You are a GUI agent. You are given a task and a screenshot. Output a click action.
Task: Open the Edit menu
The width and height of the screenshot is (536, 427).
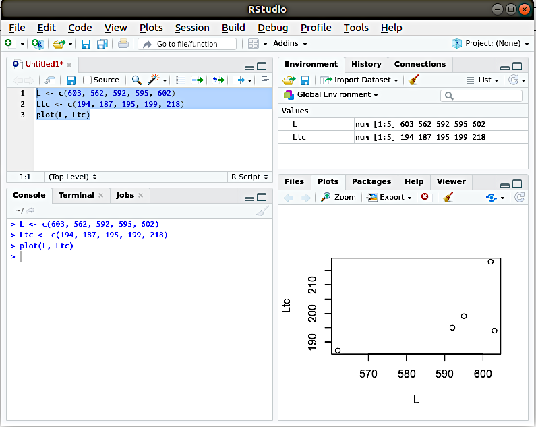point(47,28)
